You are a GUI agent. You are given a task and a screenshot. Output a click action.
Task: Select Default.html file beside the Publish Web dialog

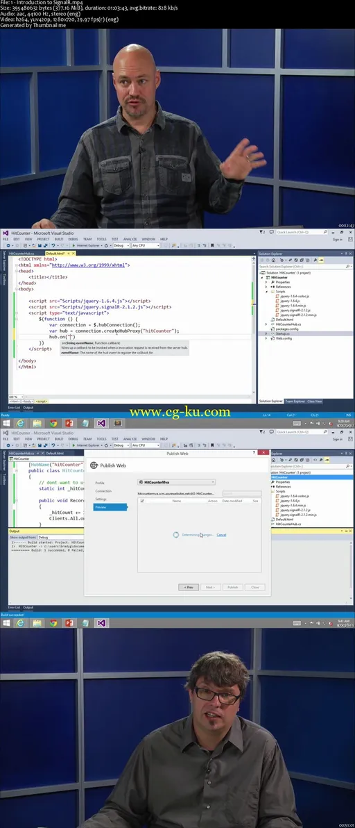tap(284, 519)
